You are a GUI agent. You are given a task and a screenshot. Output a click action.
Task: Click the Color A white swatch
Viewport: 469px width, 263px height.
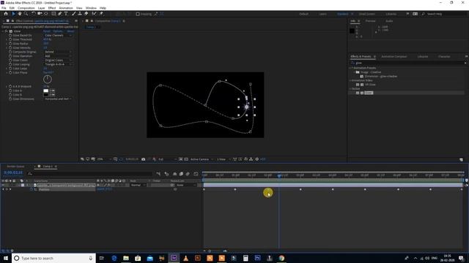(45, 91)
